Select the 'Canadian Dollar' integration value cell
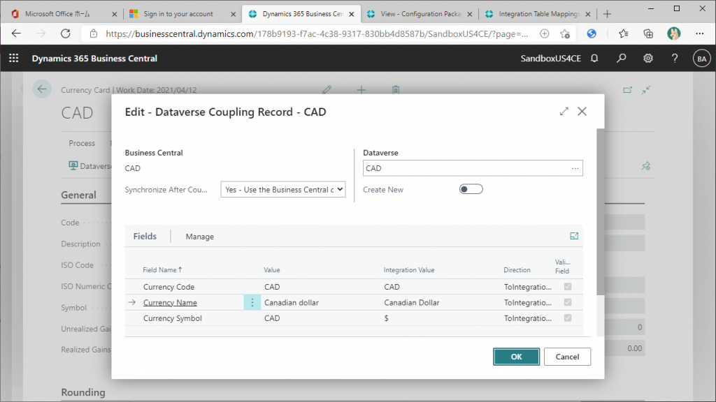This screenshot has width=716, height=402. [x=411, y=303]
